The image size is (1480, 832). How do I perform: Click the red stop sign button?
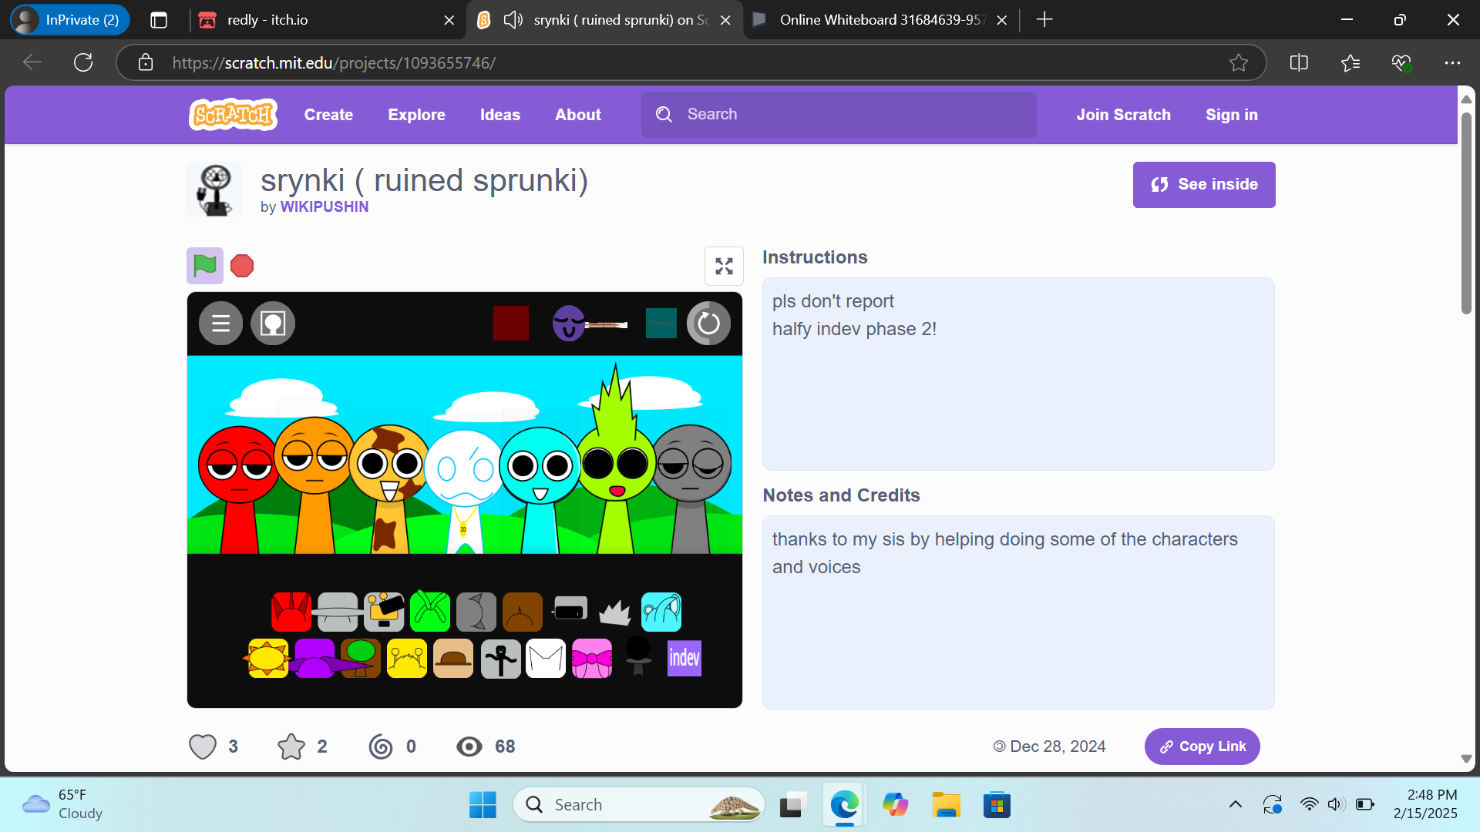(242, 266)
